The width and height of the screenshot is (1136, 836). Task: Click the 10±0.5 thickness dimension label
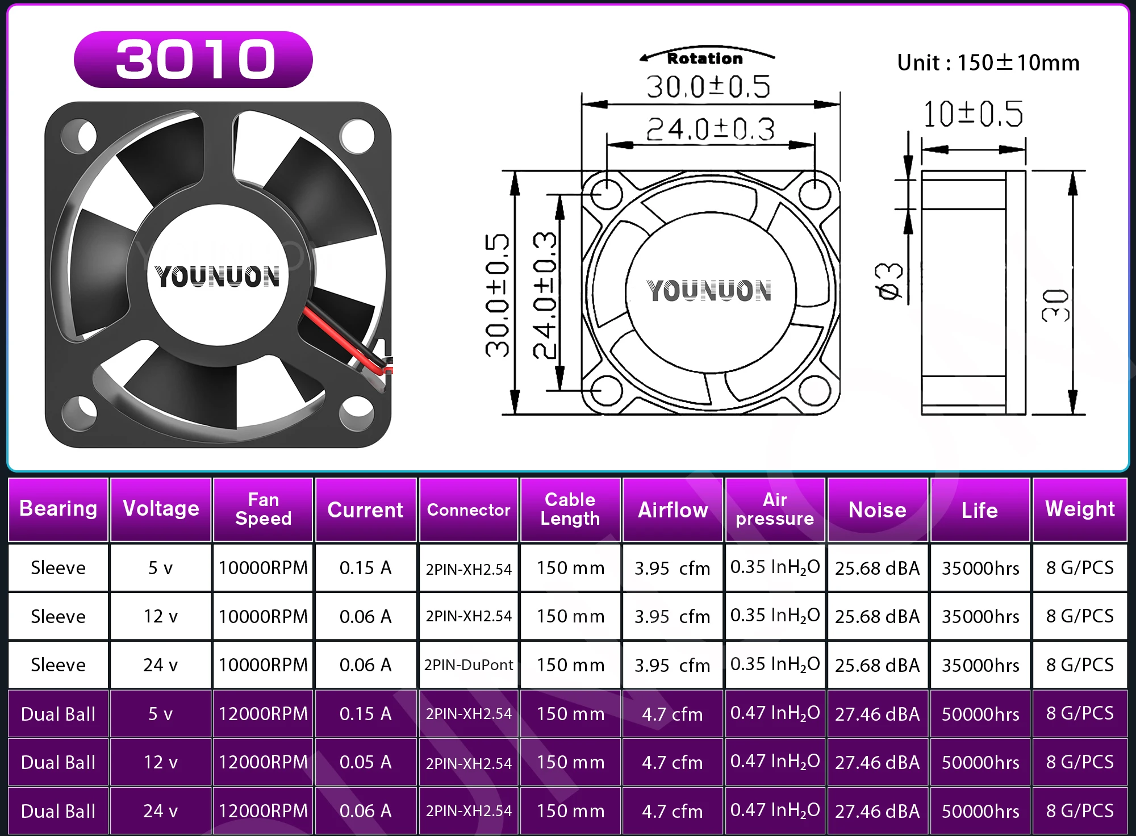click(972, 114)
